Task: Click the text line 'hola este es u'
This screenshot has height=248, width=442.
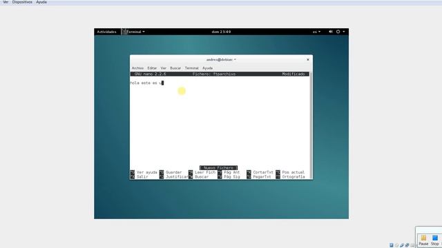Action: [146, 83]
